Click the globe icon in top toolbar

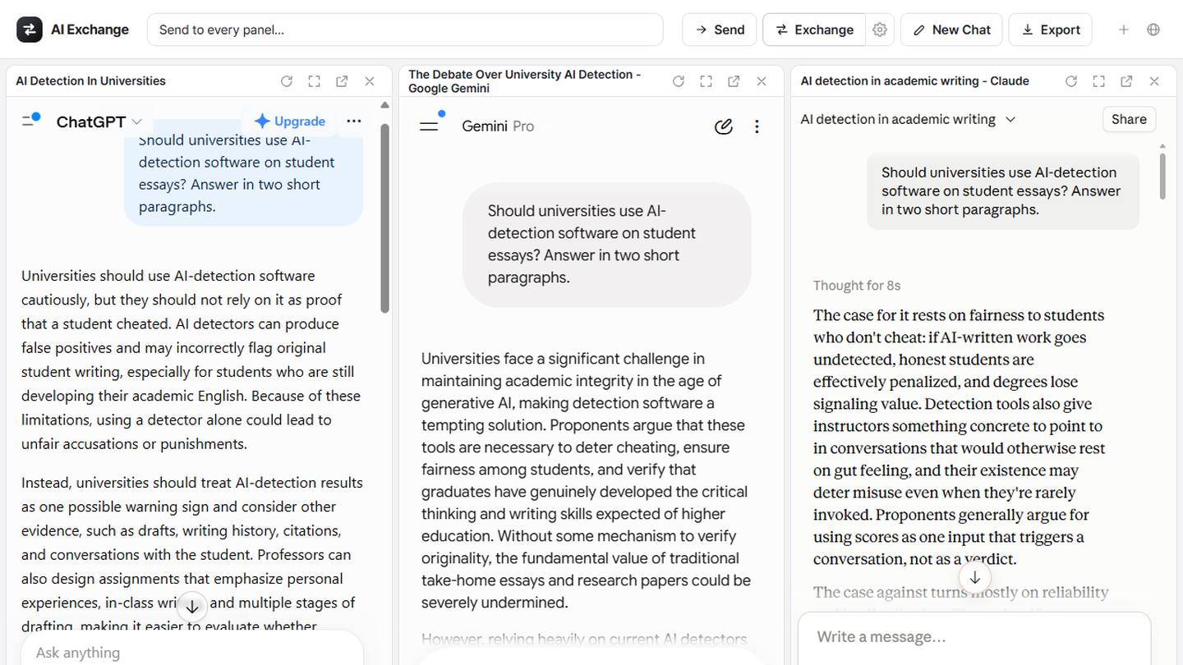click(x=1153, y=30)
